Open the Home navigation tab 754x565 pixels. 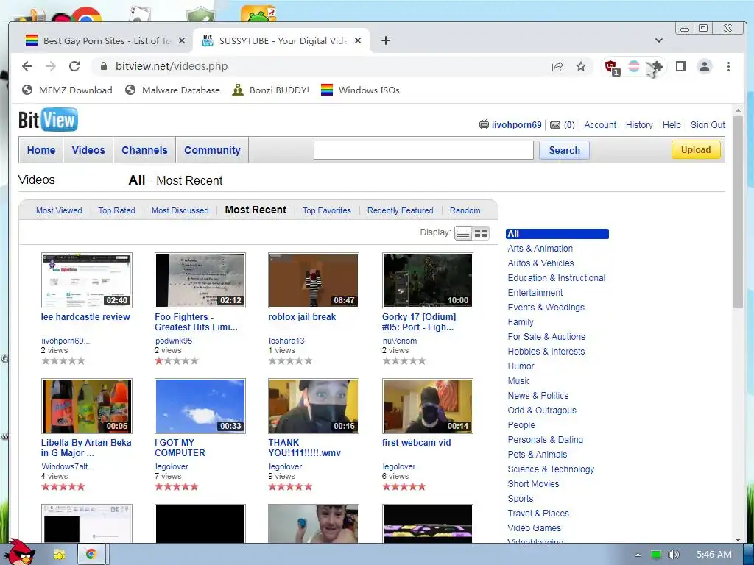coord(41,150)
